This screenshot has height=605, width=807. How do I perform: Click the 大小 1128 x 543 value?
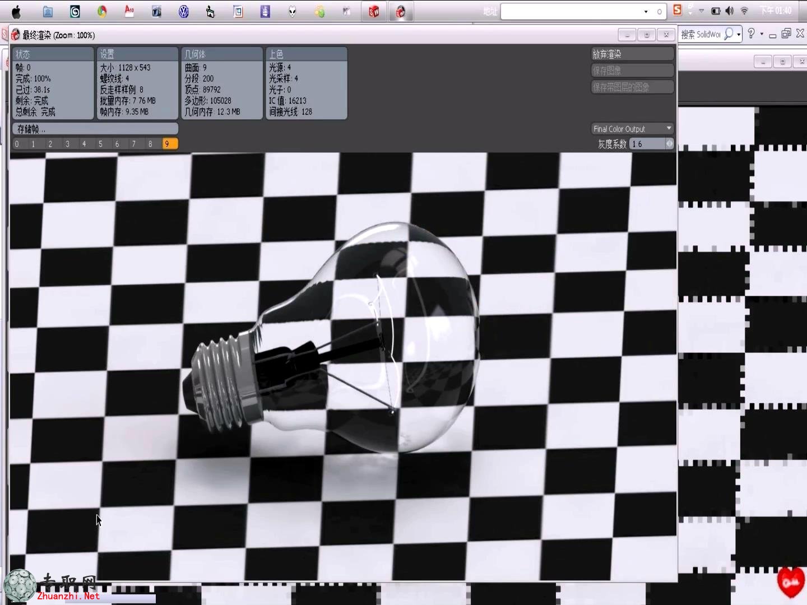(x=126, y=68)
